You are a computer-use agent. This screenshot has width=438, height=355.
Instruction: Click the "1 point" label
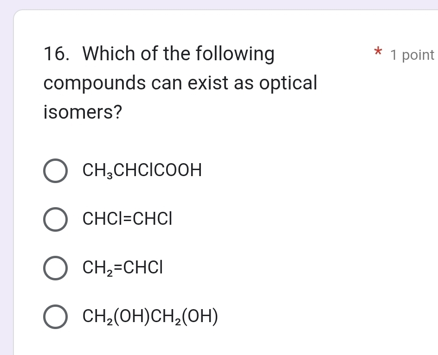click(412, 55)
